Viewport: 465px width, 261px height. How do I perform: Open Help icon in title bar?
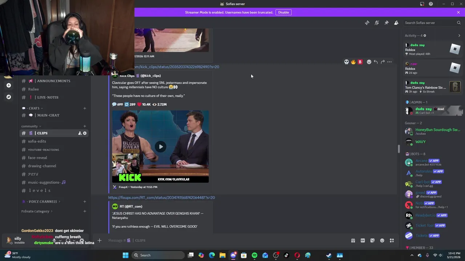pos(431,4)
